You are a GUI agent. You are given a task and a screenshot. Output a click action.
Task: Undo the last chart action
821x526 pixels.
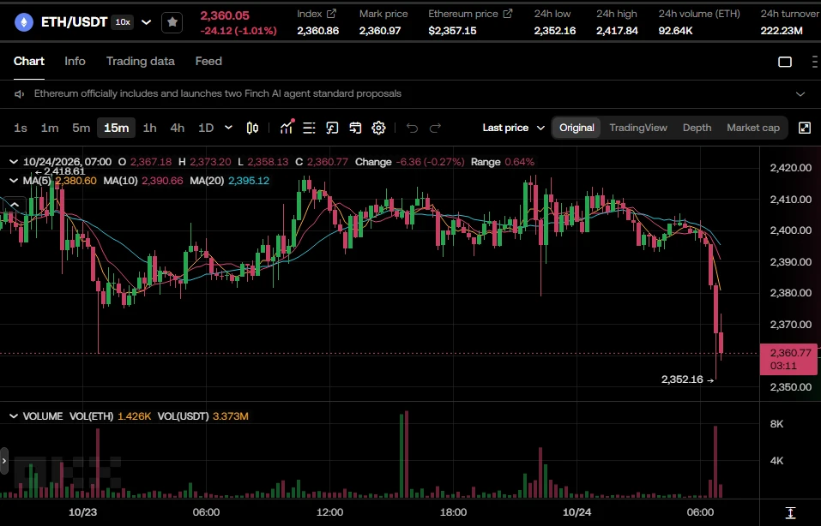[x=412, y=128]
